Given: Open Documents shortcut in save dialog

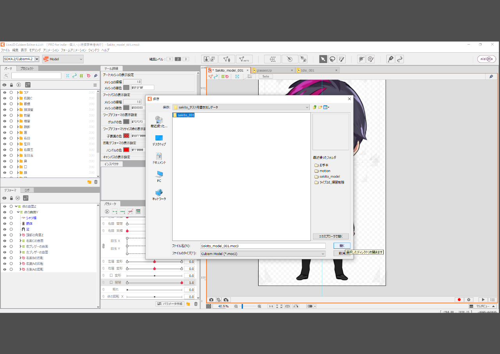Looking at the screenshot, I should 159,158.
